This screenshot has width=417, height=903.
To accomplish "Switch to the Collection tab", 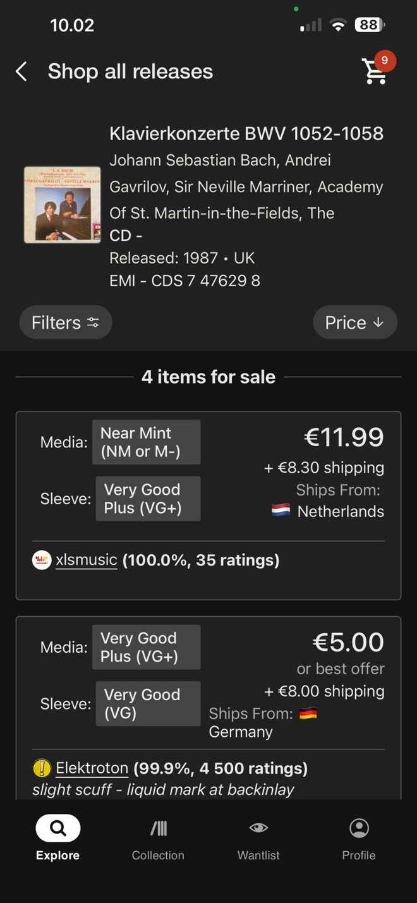I will [158, 840].
